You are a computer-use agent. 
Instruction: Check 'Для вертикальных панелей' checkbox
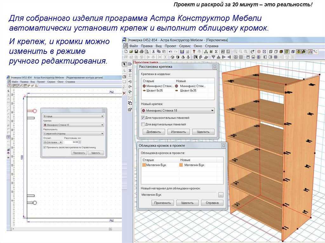coord(143,124)
